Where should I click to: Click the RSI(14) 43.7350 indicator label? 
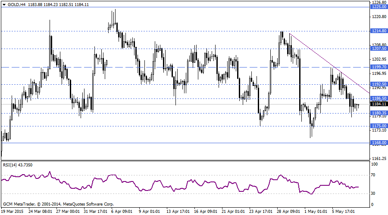[x=18, y=165]
